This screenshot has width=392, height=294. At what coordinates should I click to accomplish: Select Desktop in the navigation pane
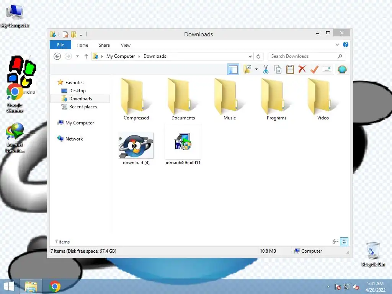77,90
